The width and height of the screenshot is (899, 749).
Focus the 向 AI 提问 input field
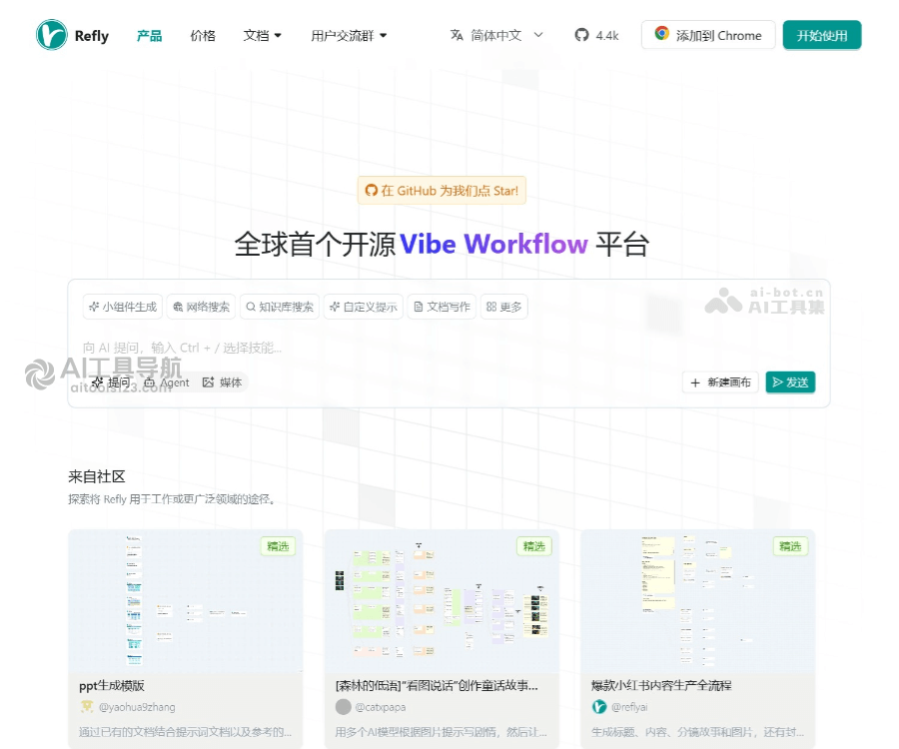point(448,348)
